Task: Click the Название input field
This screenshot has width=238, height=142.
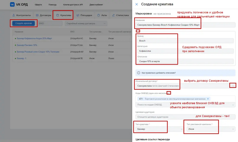Action: tap(185, 25)
